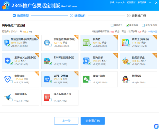
Task: Uncheck the 最佳选择 checkbox
Action: click(x=127, y=25)
